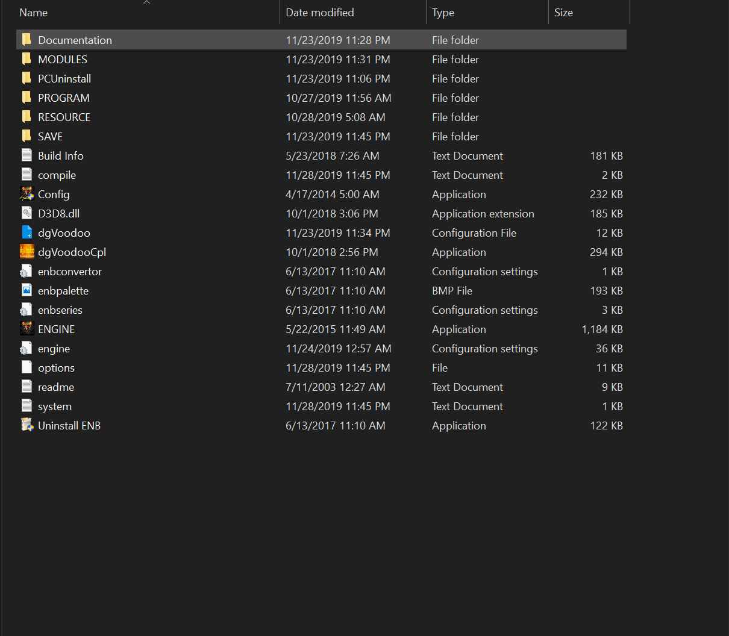The image size is (729, 636).
Task: Sort files by Name column header
Action: [34, 13]
